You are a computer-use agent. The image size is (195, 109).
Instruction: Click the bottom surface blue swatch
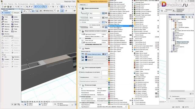(x=86, y=60)
